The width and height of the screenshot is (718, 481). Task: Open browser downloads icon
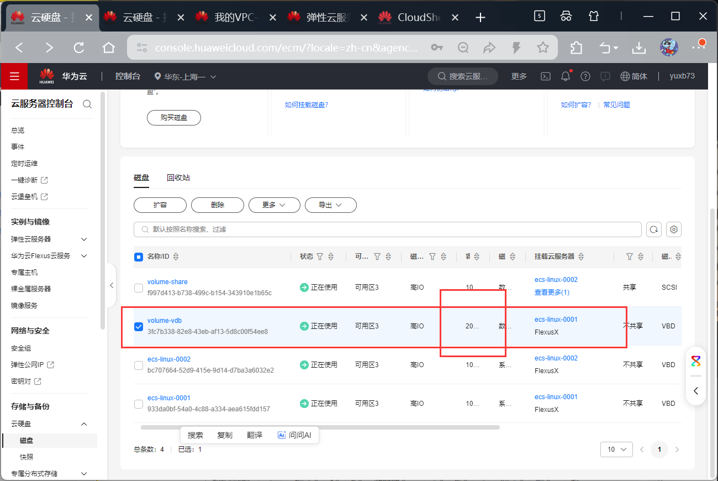639,48
